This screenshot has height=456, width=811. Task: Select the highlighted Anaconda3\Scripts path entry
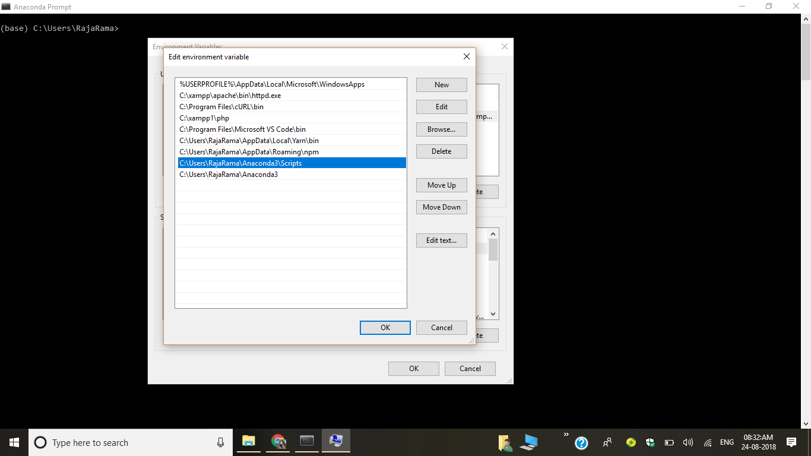click(x=291, y=163)
